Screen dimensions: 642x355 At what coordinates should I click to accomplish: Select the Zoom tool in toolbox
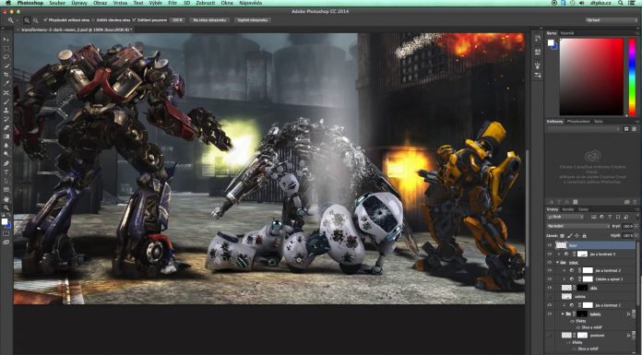(x=7, y=207)
